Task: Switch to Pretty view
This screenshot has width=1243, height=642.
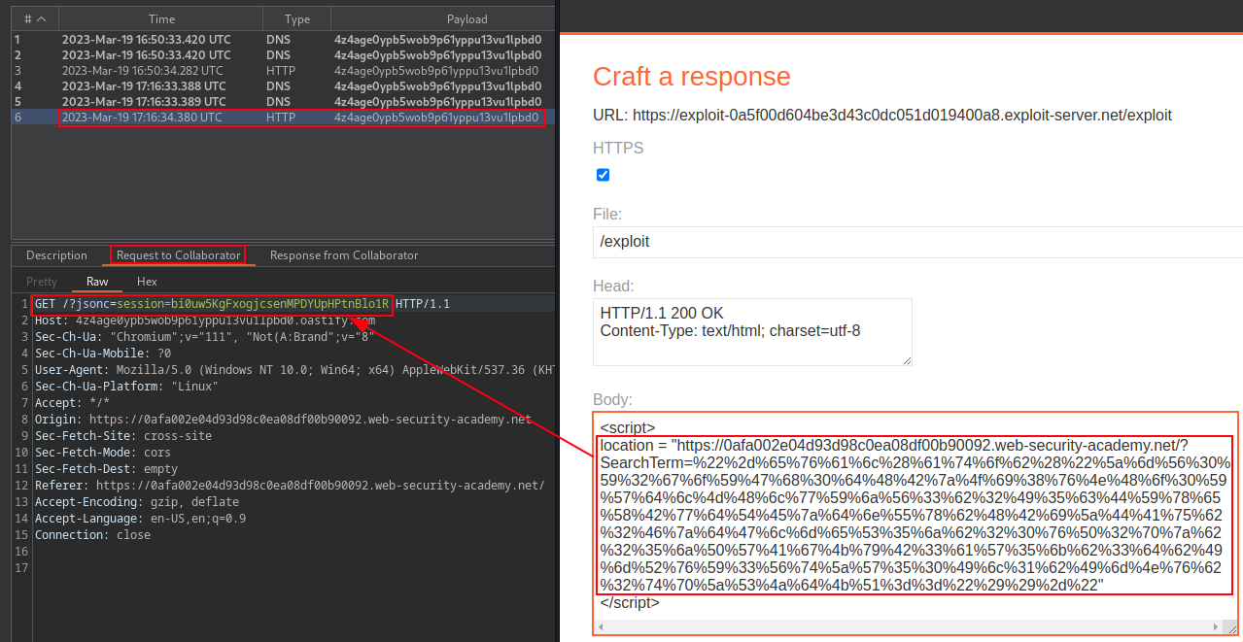Action: coord(42,282)
